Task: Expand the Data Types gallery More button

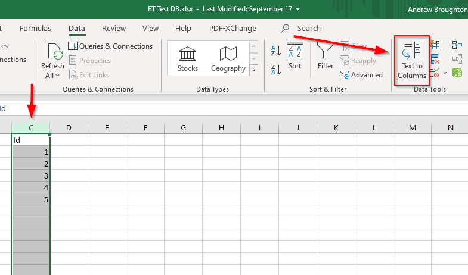Action: point(254,70)
